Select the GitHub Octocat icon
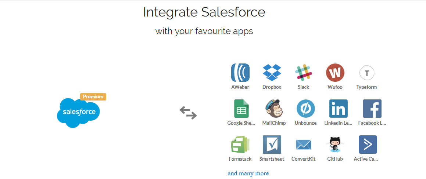The height and width of the screenshot is (179, 426). point(335,145)
